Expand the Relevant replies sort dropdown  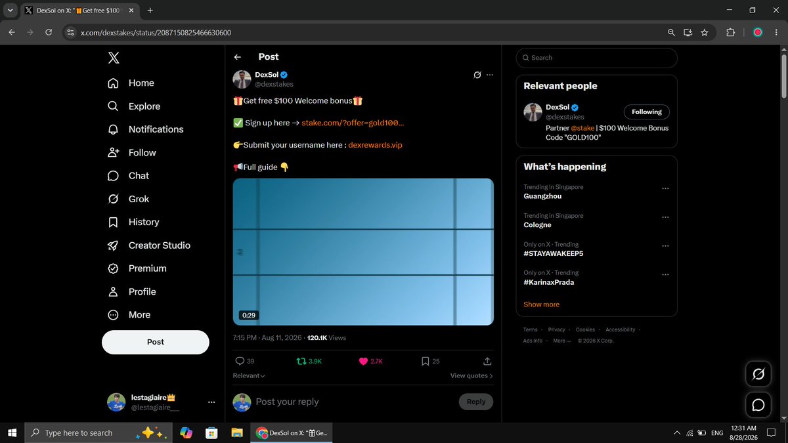coord(249,376)
